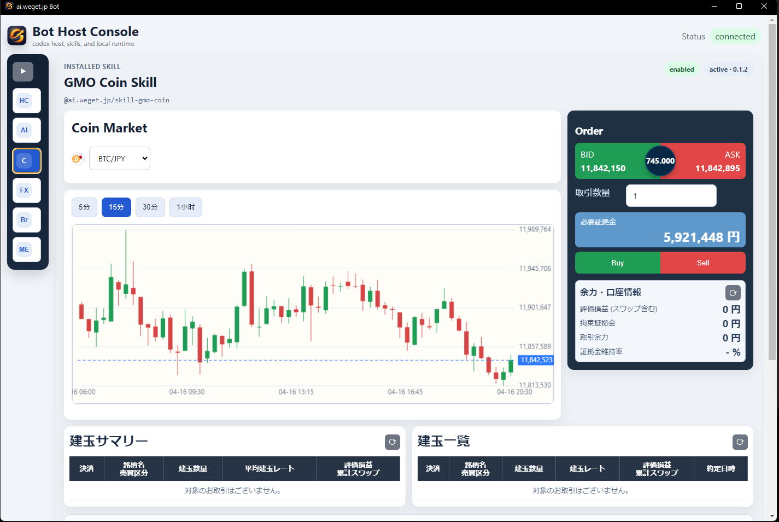Select the ASK price 11,842,895
Screen dimensions: 779x522
[717, 169]
